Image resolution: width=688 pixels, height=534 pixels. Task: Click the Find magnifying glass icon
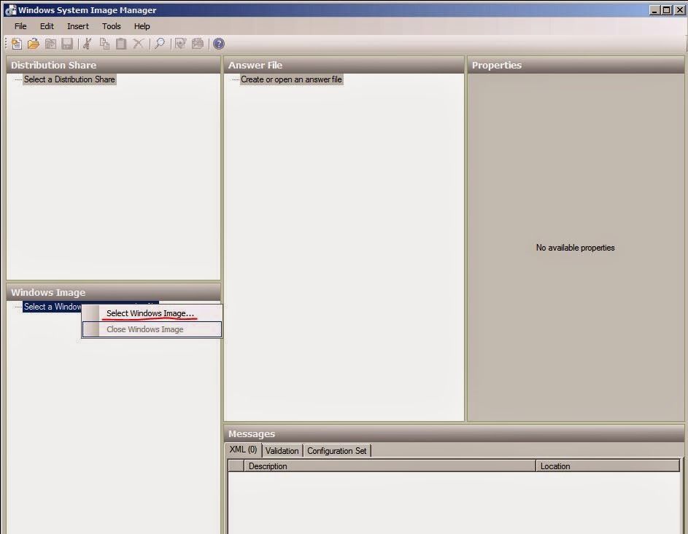coord(160,44)
